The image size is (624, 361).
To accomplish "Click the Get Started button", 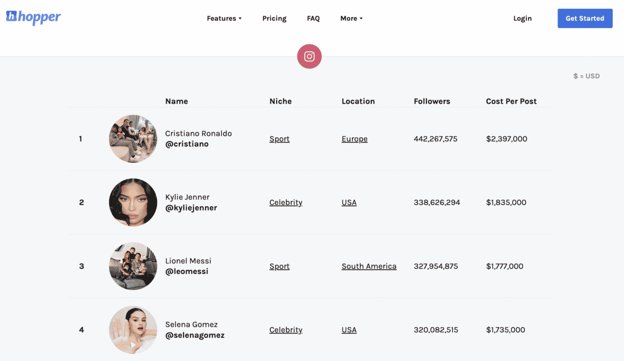I will coord(585,18).
